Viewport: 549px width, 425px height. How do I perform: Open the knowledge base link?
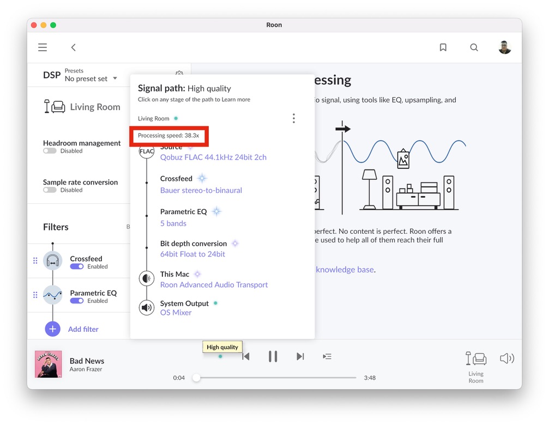[345, 269]
